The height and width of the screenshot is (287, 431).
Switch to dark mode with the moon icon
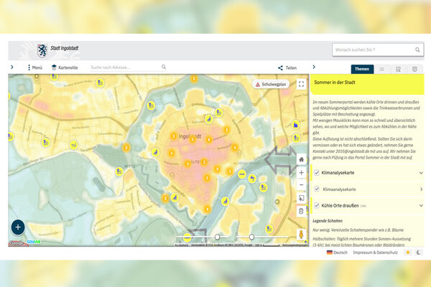[x=419, y=253]
